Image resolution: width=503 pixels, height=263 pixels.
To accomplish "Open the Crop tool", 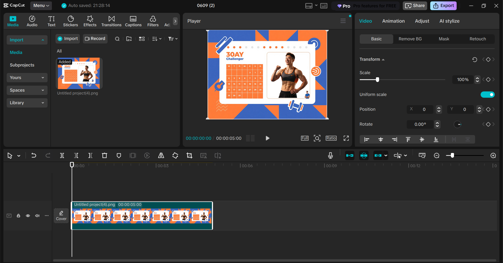I will 189,155.
